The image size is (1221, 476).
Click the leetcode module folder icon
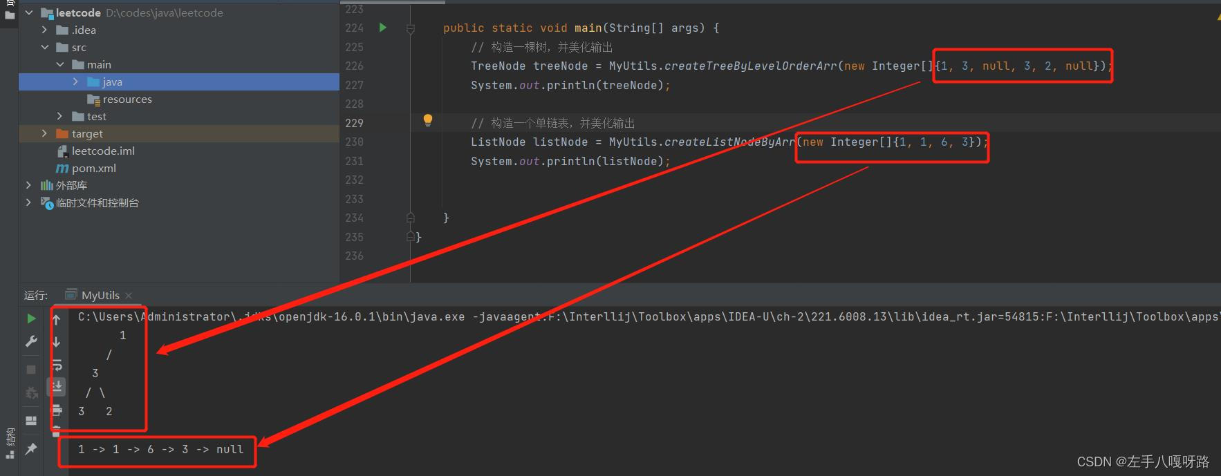click(x=47, y=12)
